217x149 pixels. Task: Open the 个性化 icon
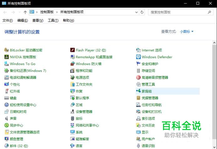coord(7,84)
